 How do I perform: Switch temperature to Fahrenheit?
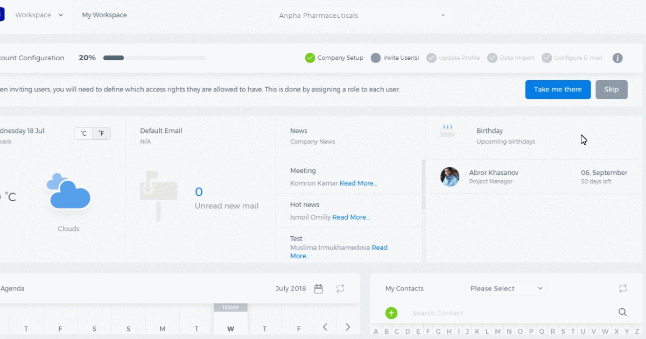tap(101, 133)
